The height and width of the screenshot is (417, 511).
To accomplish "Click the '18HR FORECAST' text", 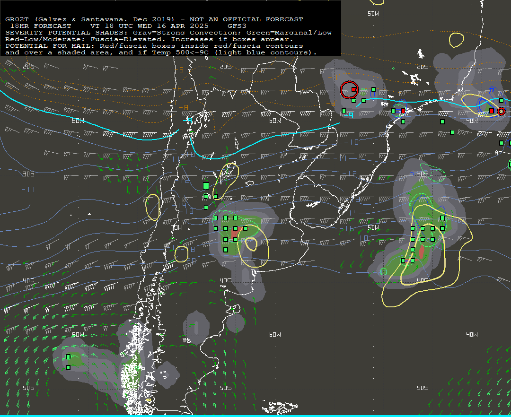I will (41, 26).
